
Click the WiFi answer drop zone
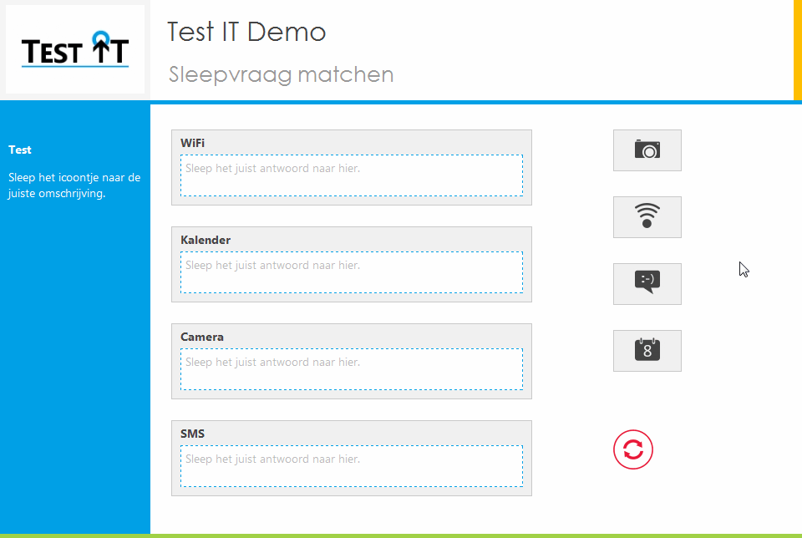point(351,175)
